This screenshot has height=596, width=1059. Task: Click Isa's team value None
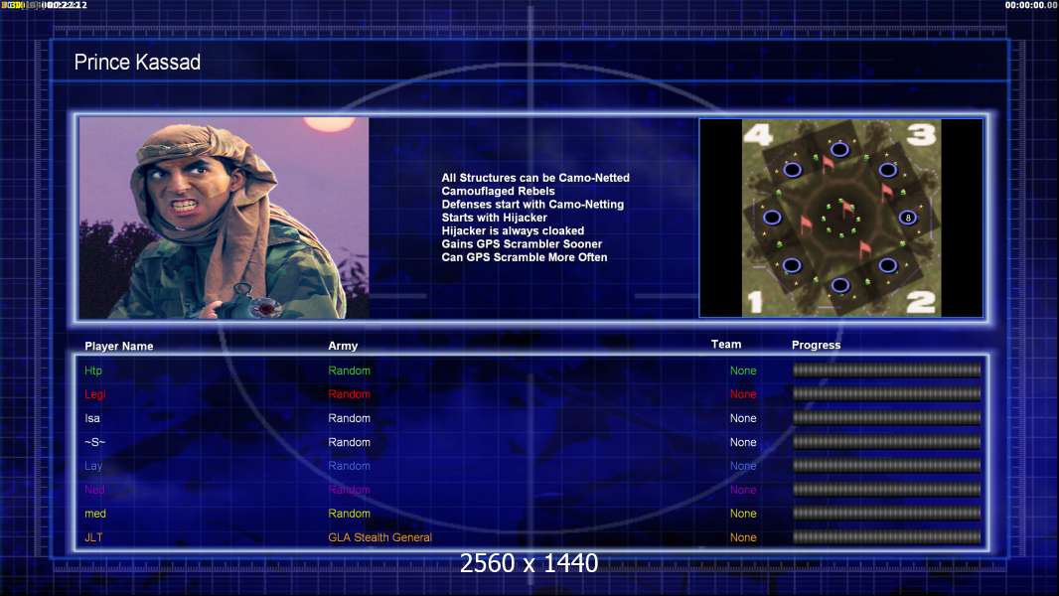pyautogui.click(x=743, y=418)
